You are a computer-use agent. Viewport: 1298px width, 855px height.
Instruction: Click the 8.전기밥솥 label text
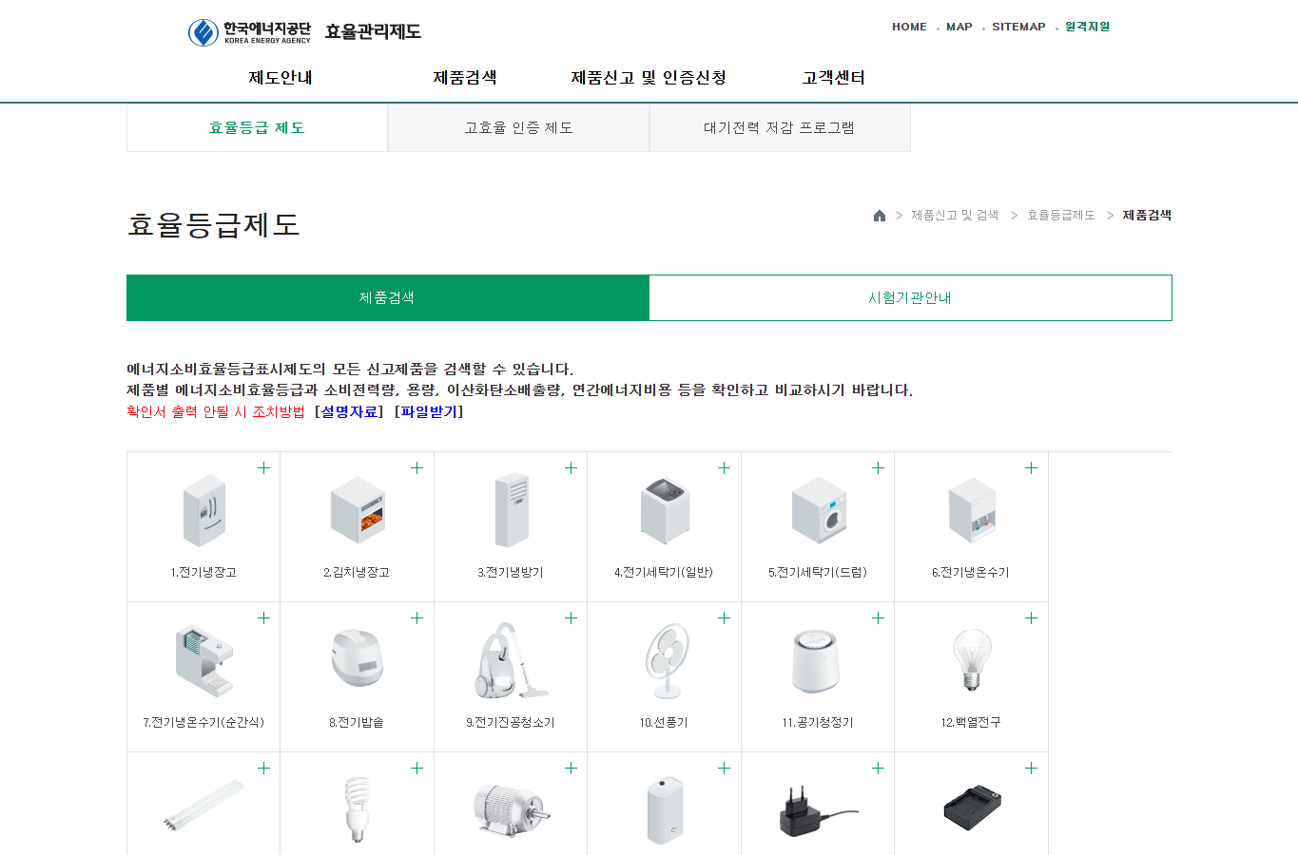coord(357,723)
